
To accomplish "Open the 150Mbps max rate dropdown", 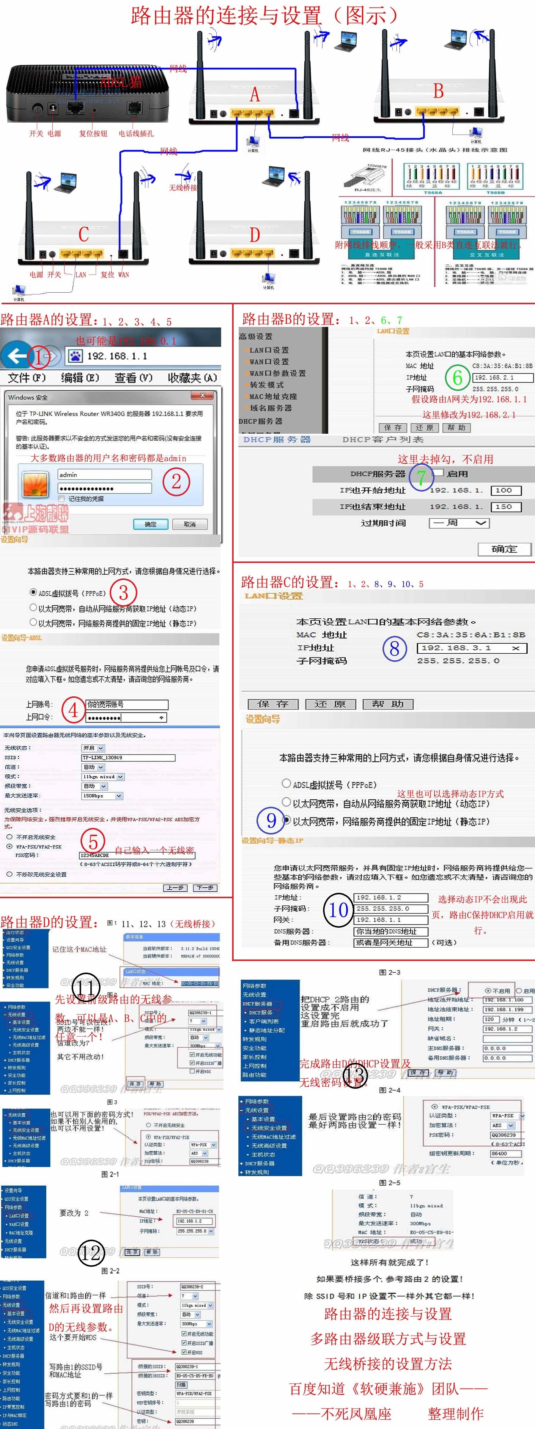I will (102, 795).
